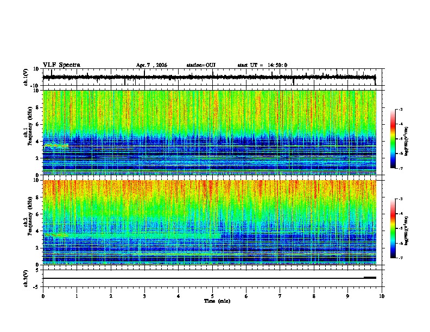The height and width of the screenshot is (332, 430).
Task: Click the "station=OUI" header label
Action: pos(201,65)
